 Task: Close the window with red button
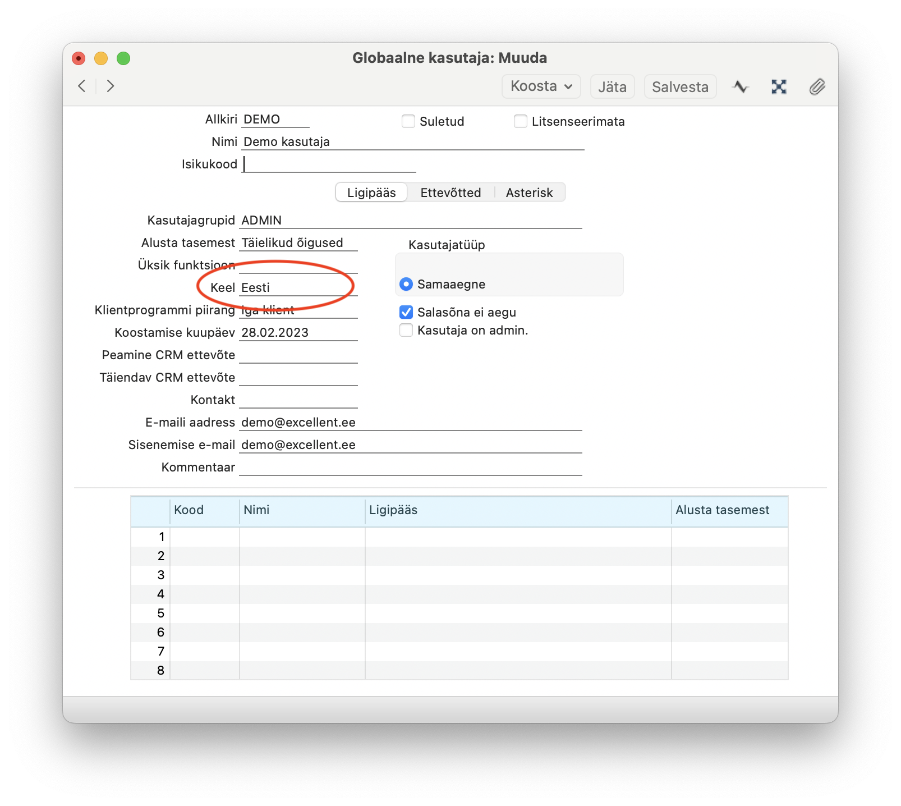click(79, 58)
